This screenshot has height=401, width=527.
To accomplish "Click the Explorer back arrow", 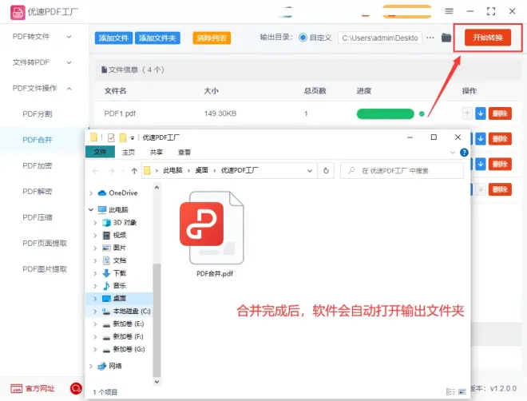I will coord(96,171).
